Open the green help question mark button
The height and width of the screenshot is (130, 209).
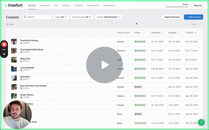[201, 122]
